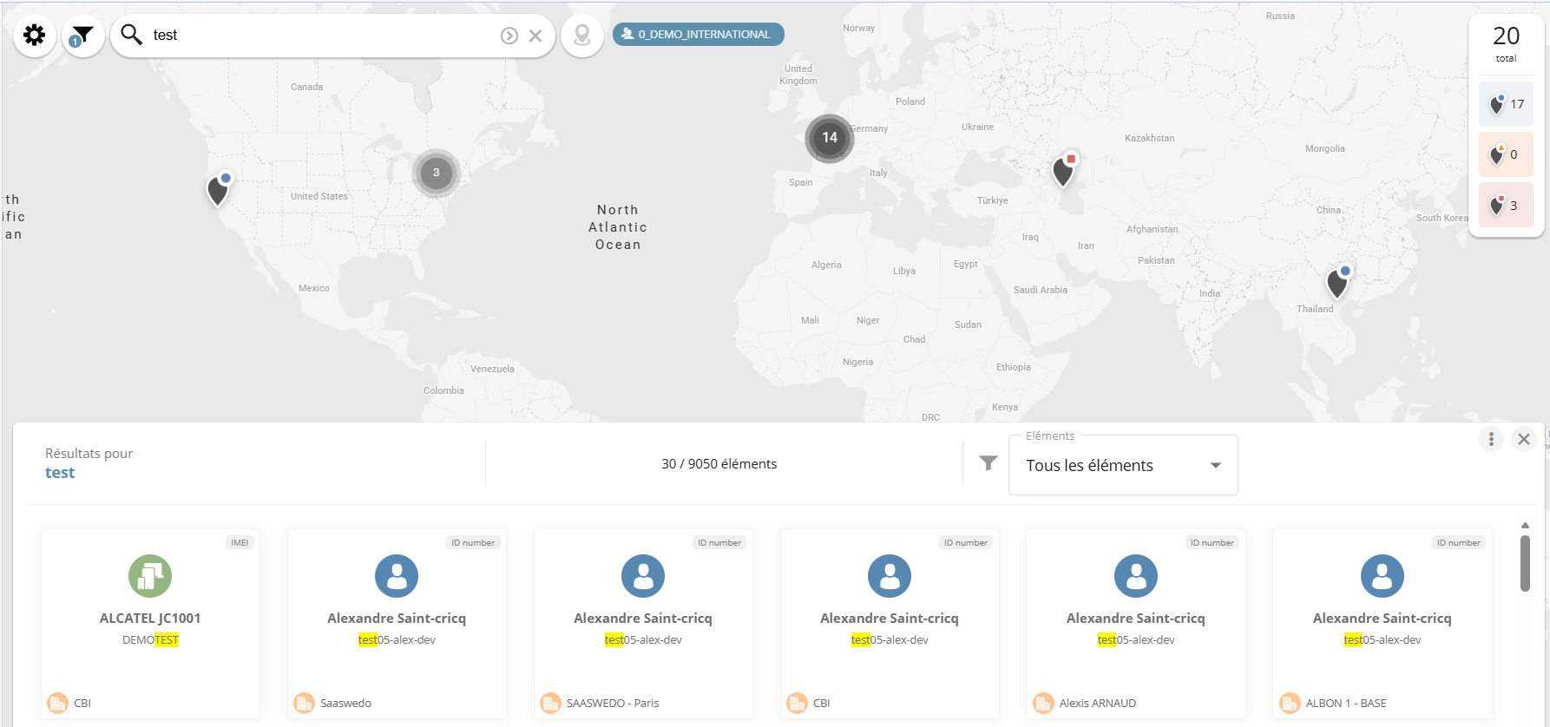Screen dimensions: 1550x727
Task: Clear the search text with the X icon
Action: coord(535,36)
